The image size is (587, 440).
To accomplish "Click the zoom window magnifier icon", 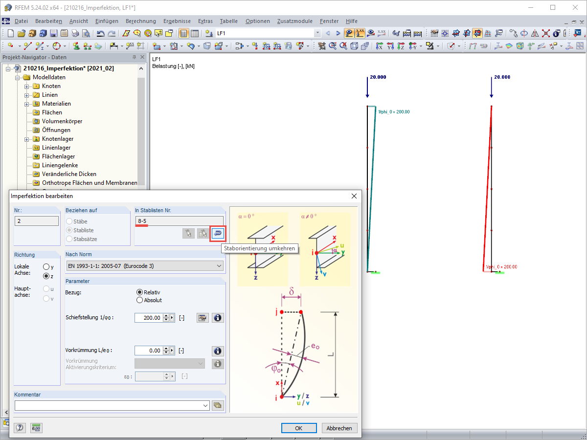I will point(333,46).
